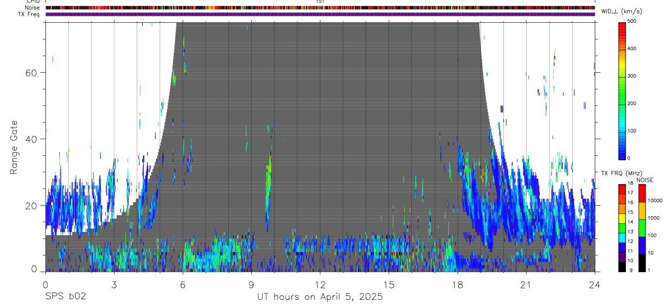The width and height of the screenshot is (669, 308).
Task: Click the x-axis hour label "15"
Action: click(x=389, y=285)
